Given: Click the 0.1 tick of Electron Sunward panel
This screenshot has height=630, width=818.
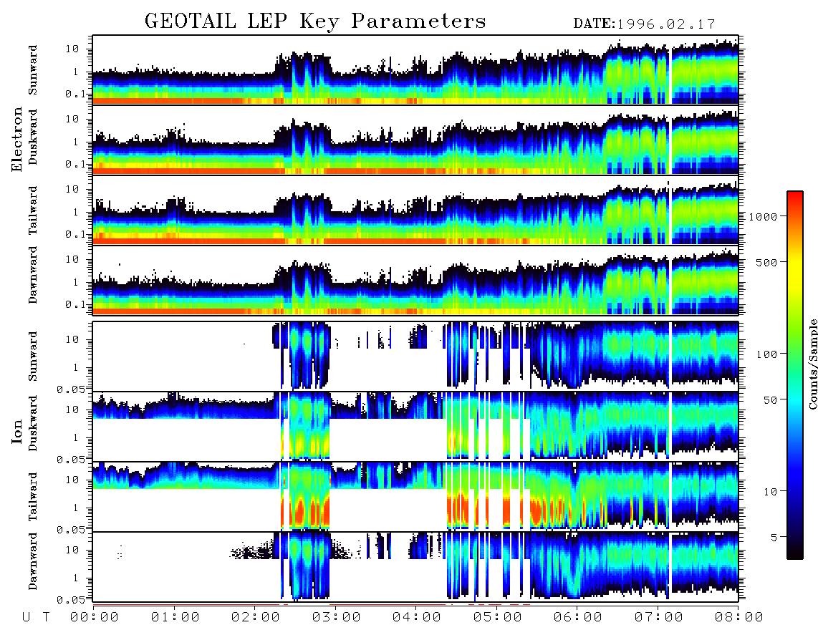Looking at the screenshot, I should [74, 94].
